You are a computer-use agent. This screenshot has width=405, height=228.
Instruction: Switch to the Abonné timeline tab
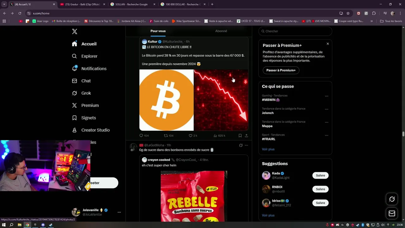coord(221,31)
